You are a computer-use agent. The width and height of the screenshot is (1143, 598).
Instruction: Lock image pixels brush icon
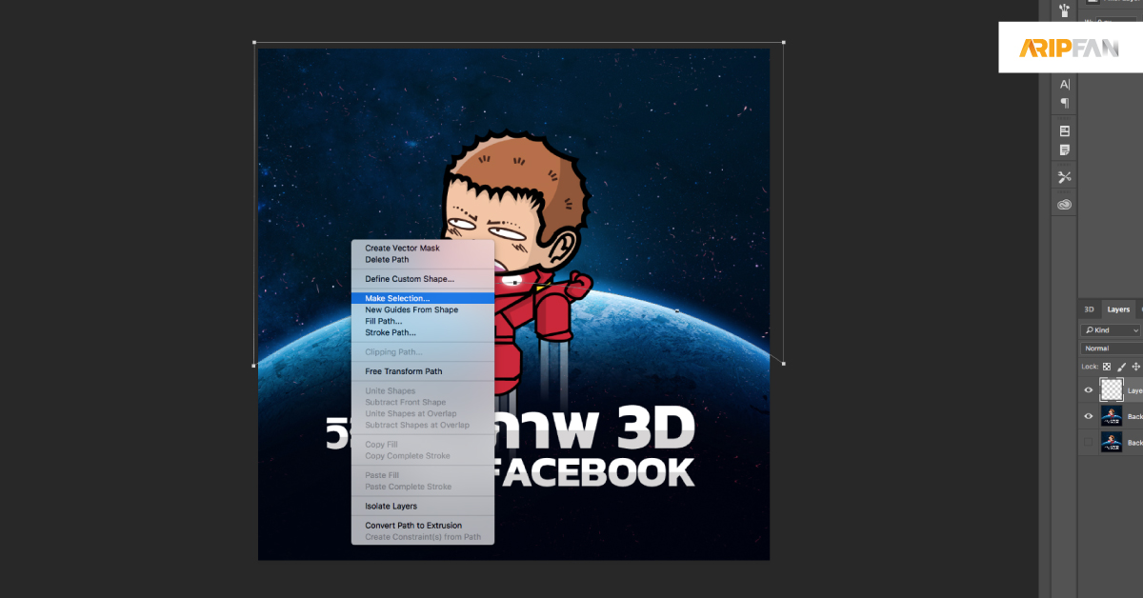pyautogui.click(x=1121, y=367)
